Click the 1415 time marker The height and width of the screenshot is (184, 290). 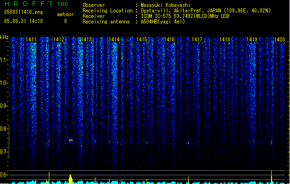point(142,40)
